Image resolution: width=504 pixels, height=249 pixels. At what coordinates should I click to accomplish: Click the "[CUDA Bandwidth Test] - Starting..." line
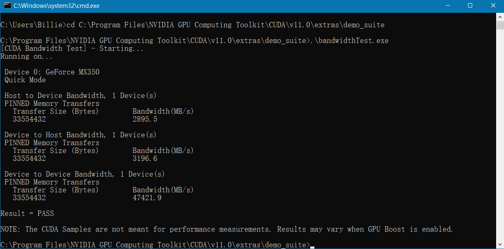tap(72, 48)
